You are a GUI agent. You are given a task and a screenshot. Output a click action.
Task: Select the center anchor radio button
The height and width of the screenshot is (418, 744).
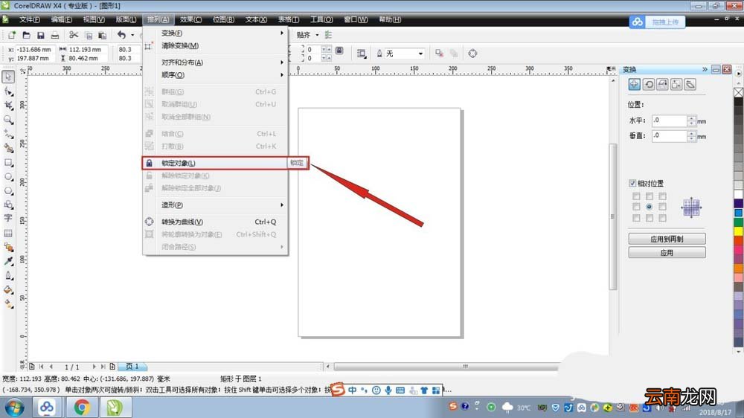[x=649, y=207]
